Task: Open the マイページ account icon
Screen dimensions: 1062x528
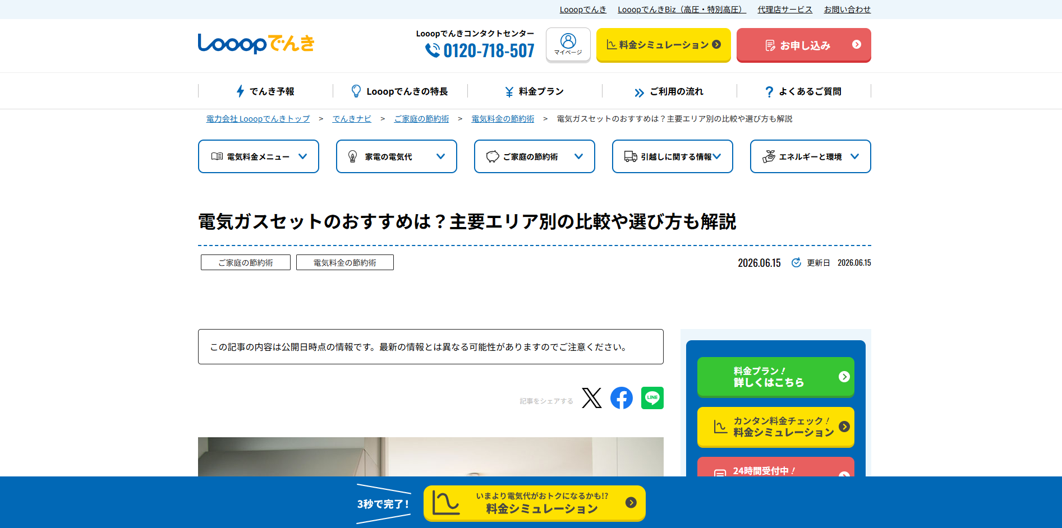Action: point(568,44)
